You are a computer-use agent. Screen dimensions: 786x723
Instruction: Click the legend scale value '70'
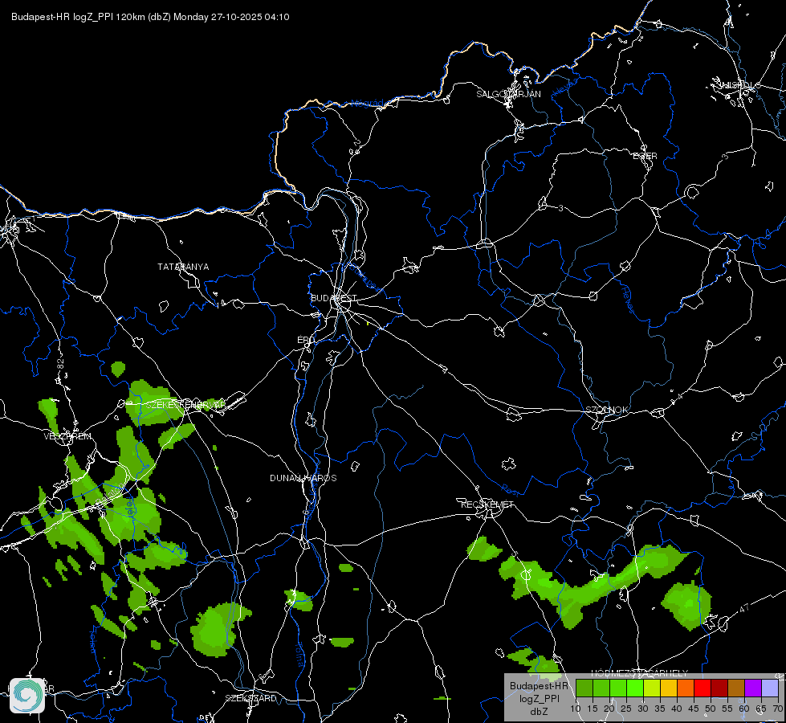point(777,709)
